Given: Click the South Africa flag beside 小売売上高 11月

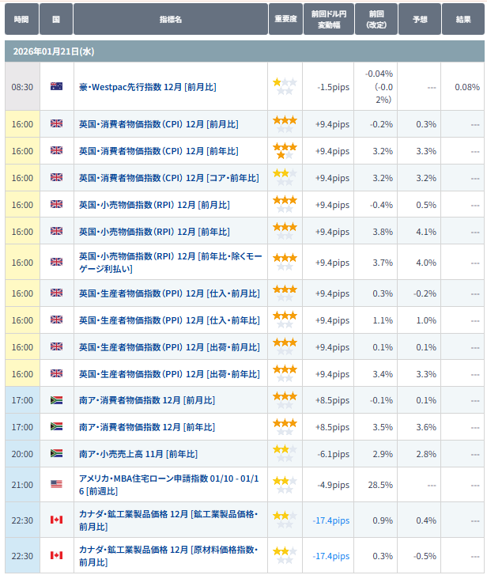Looking at the screenshot, I should pyautogui.click(x=56, y=454).
